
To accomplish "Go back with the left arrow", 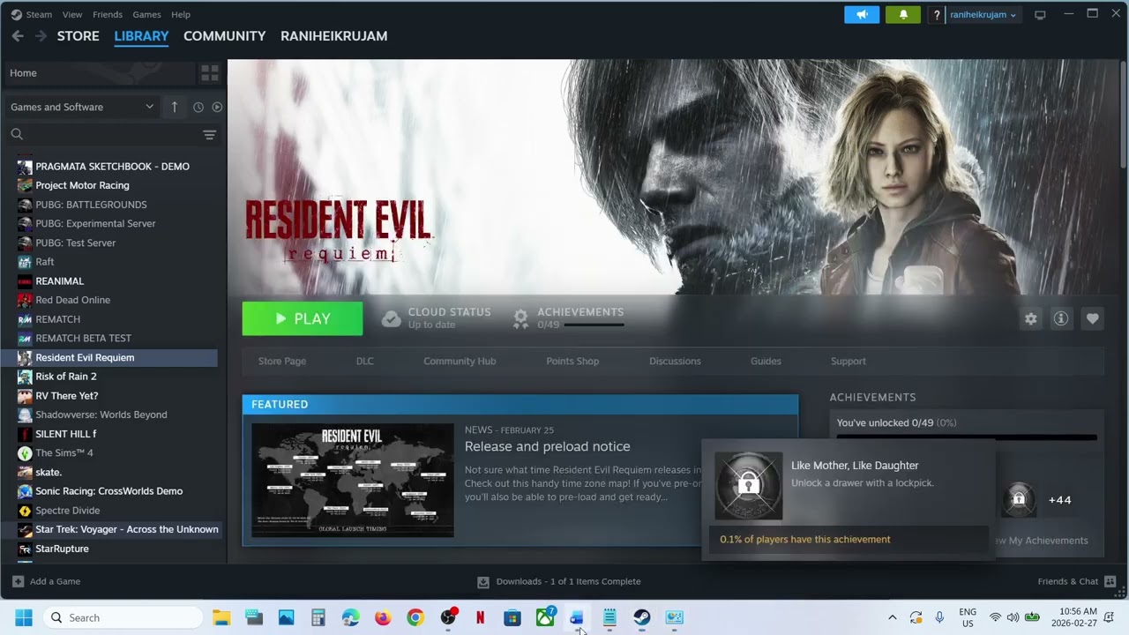I will (18, 36).
